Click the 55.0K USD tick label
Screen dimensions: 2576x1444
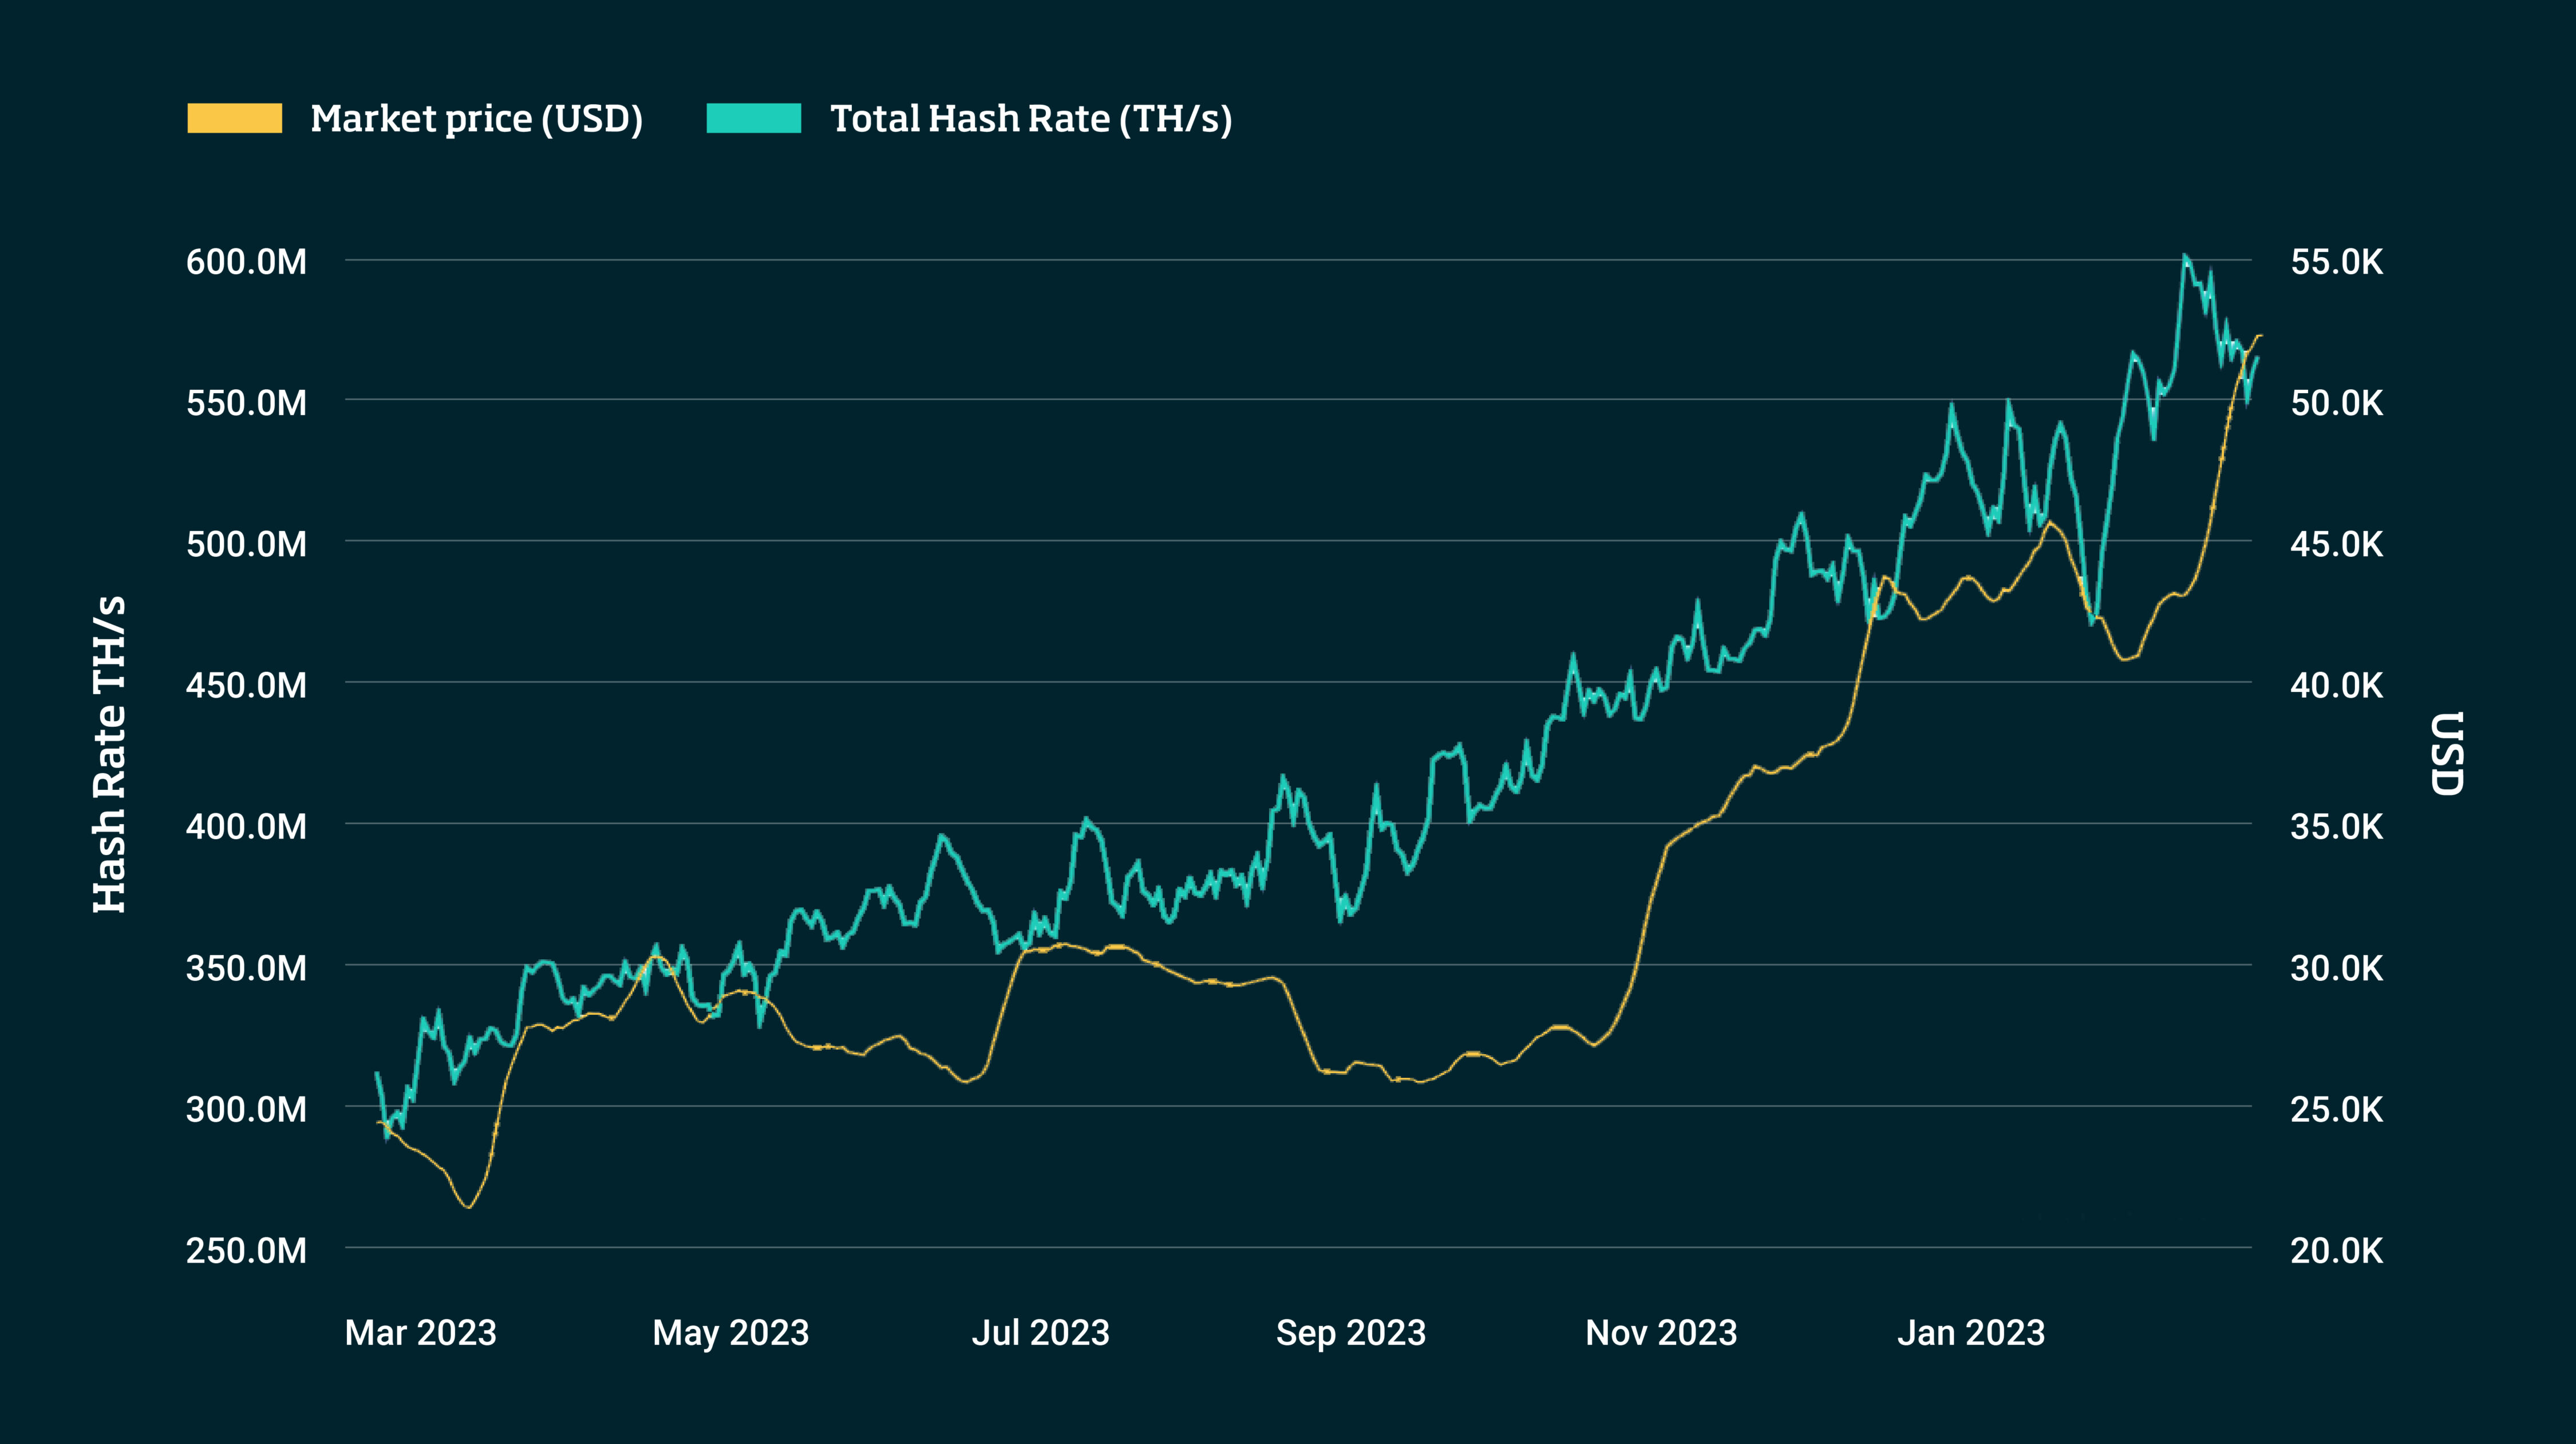pyautogui.click(x=2336, y=262)
